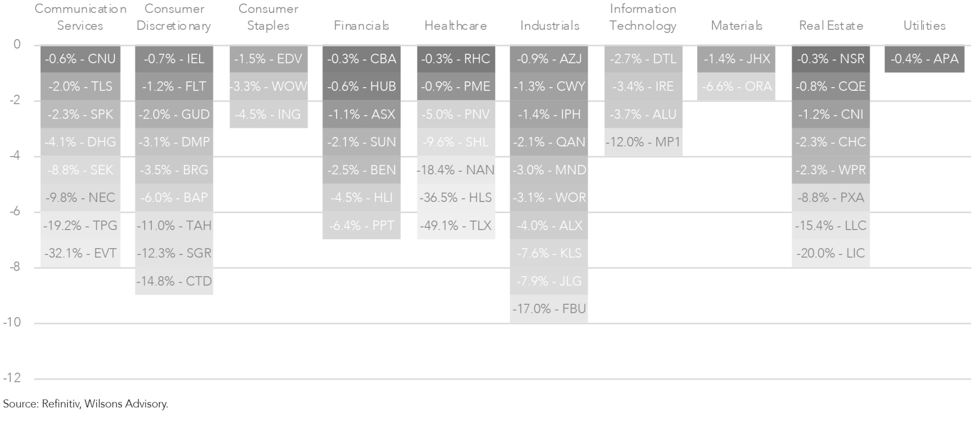Image resolution: width=976 pixels, height=431 pixels.
Task: Click the -12 axis label
Action: (12, 378)
